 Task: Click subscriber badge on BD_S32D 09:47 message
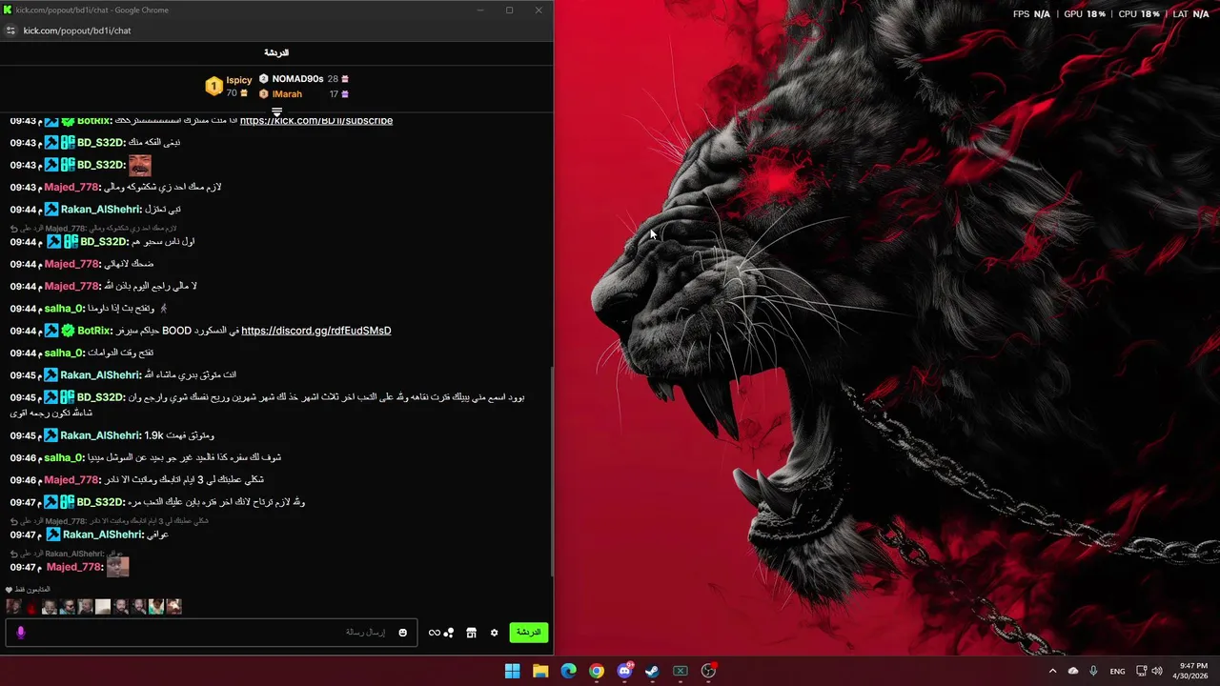point(68,502)
